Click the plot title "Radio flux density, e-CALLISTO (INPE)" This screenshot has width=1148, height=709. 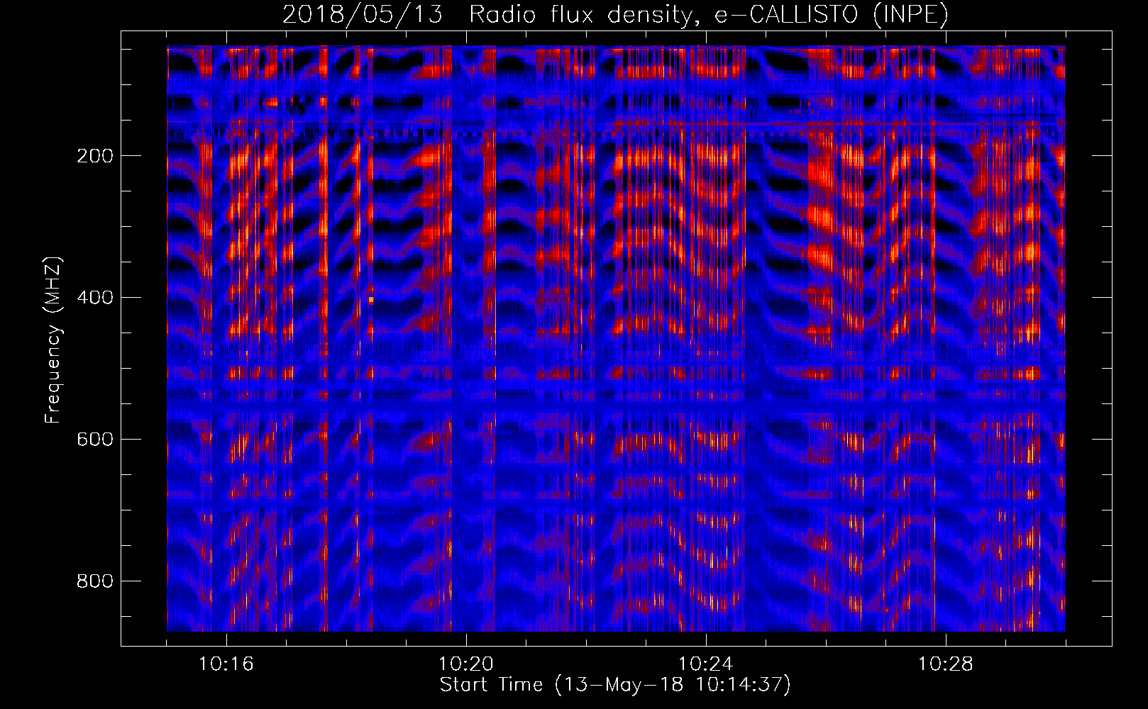[x=708, y=15]
